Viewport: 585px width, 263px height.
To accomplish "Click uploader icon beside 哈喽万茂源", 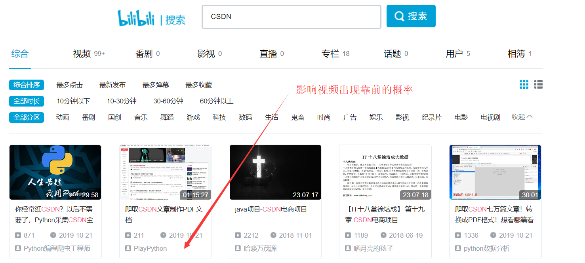I will 238,248.
